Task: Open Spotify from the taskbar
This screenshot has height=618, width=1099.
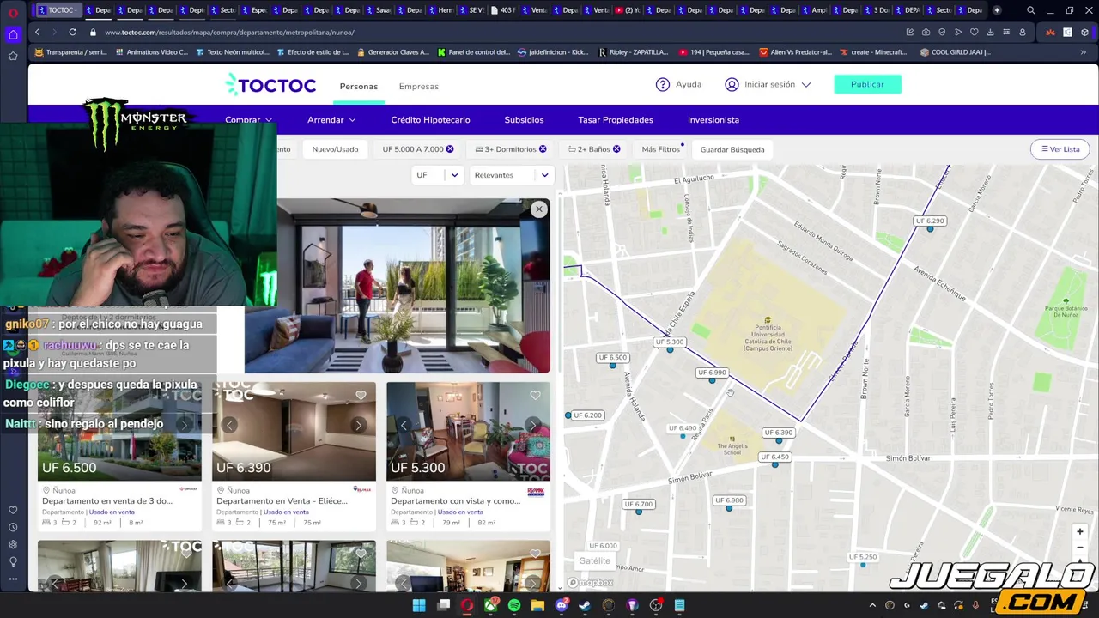Action: (x=514, y=605)
